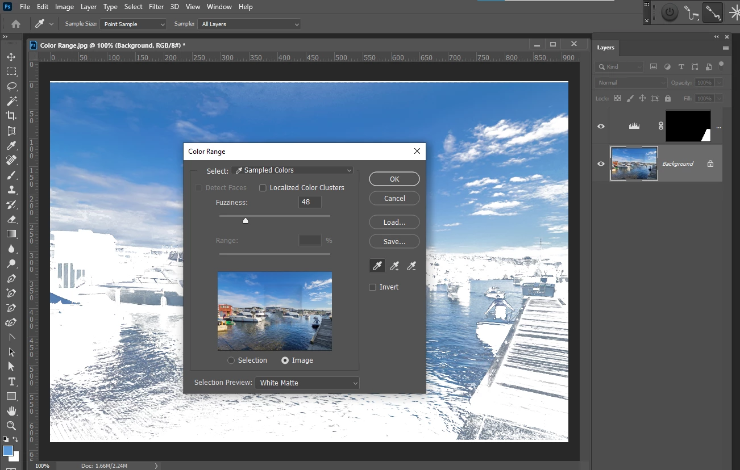This screenshot has height=470, width=740.
Task: Switch to the Layers tab
Action: point(606,48)
